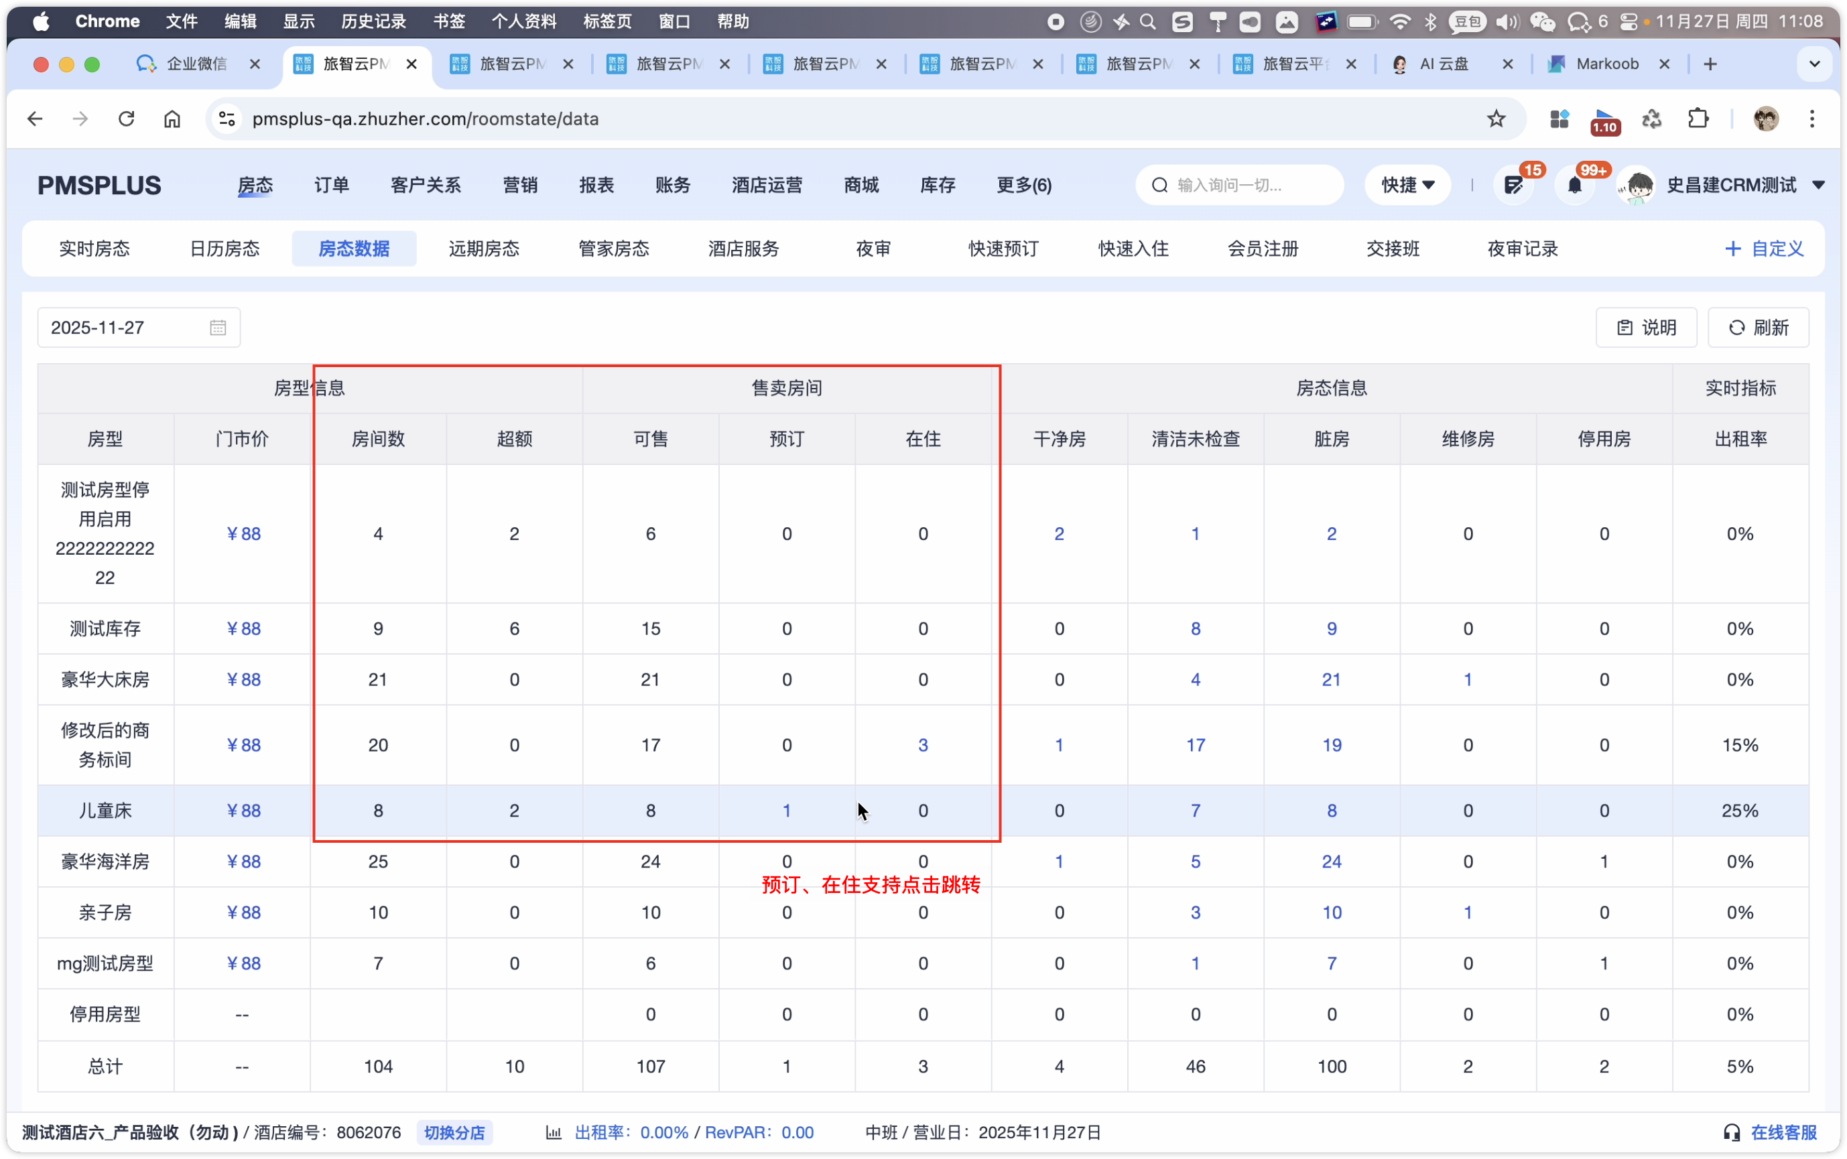1847x1159 pixels.
Task: Switch to 实时房态 tab
Action: point(94,249)
